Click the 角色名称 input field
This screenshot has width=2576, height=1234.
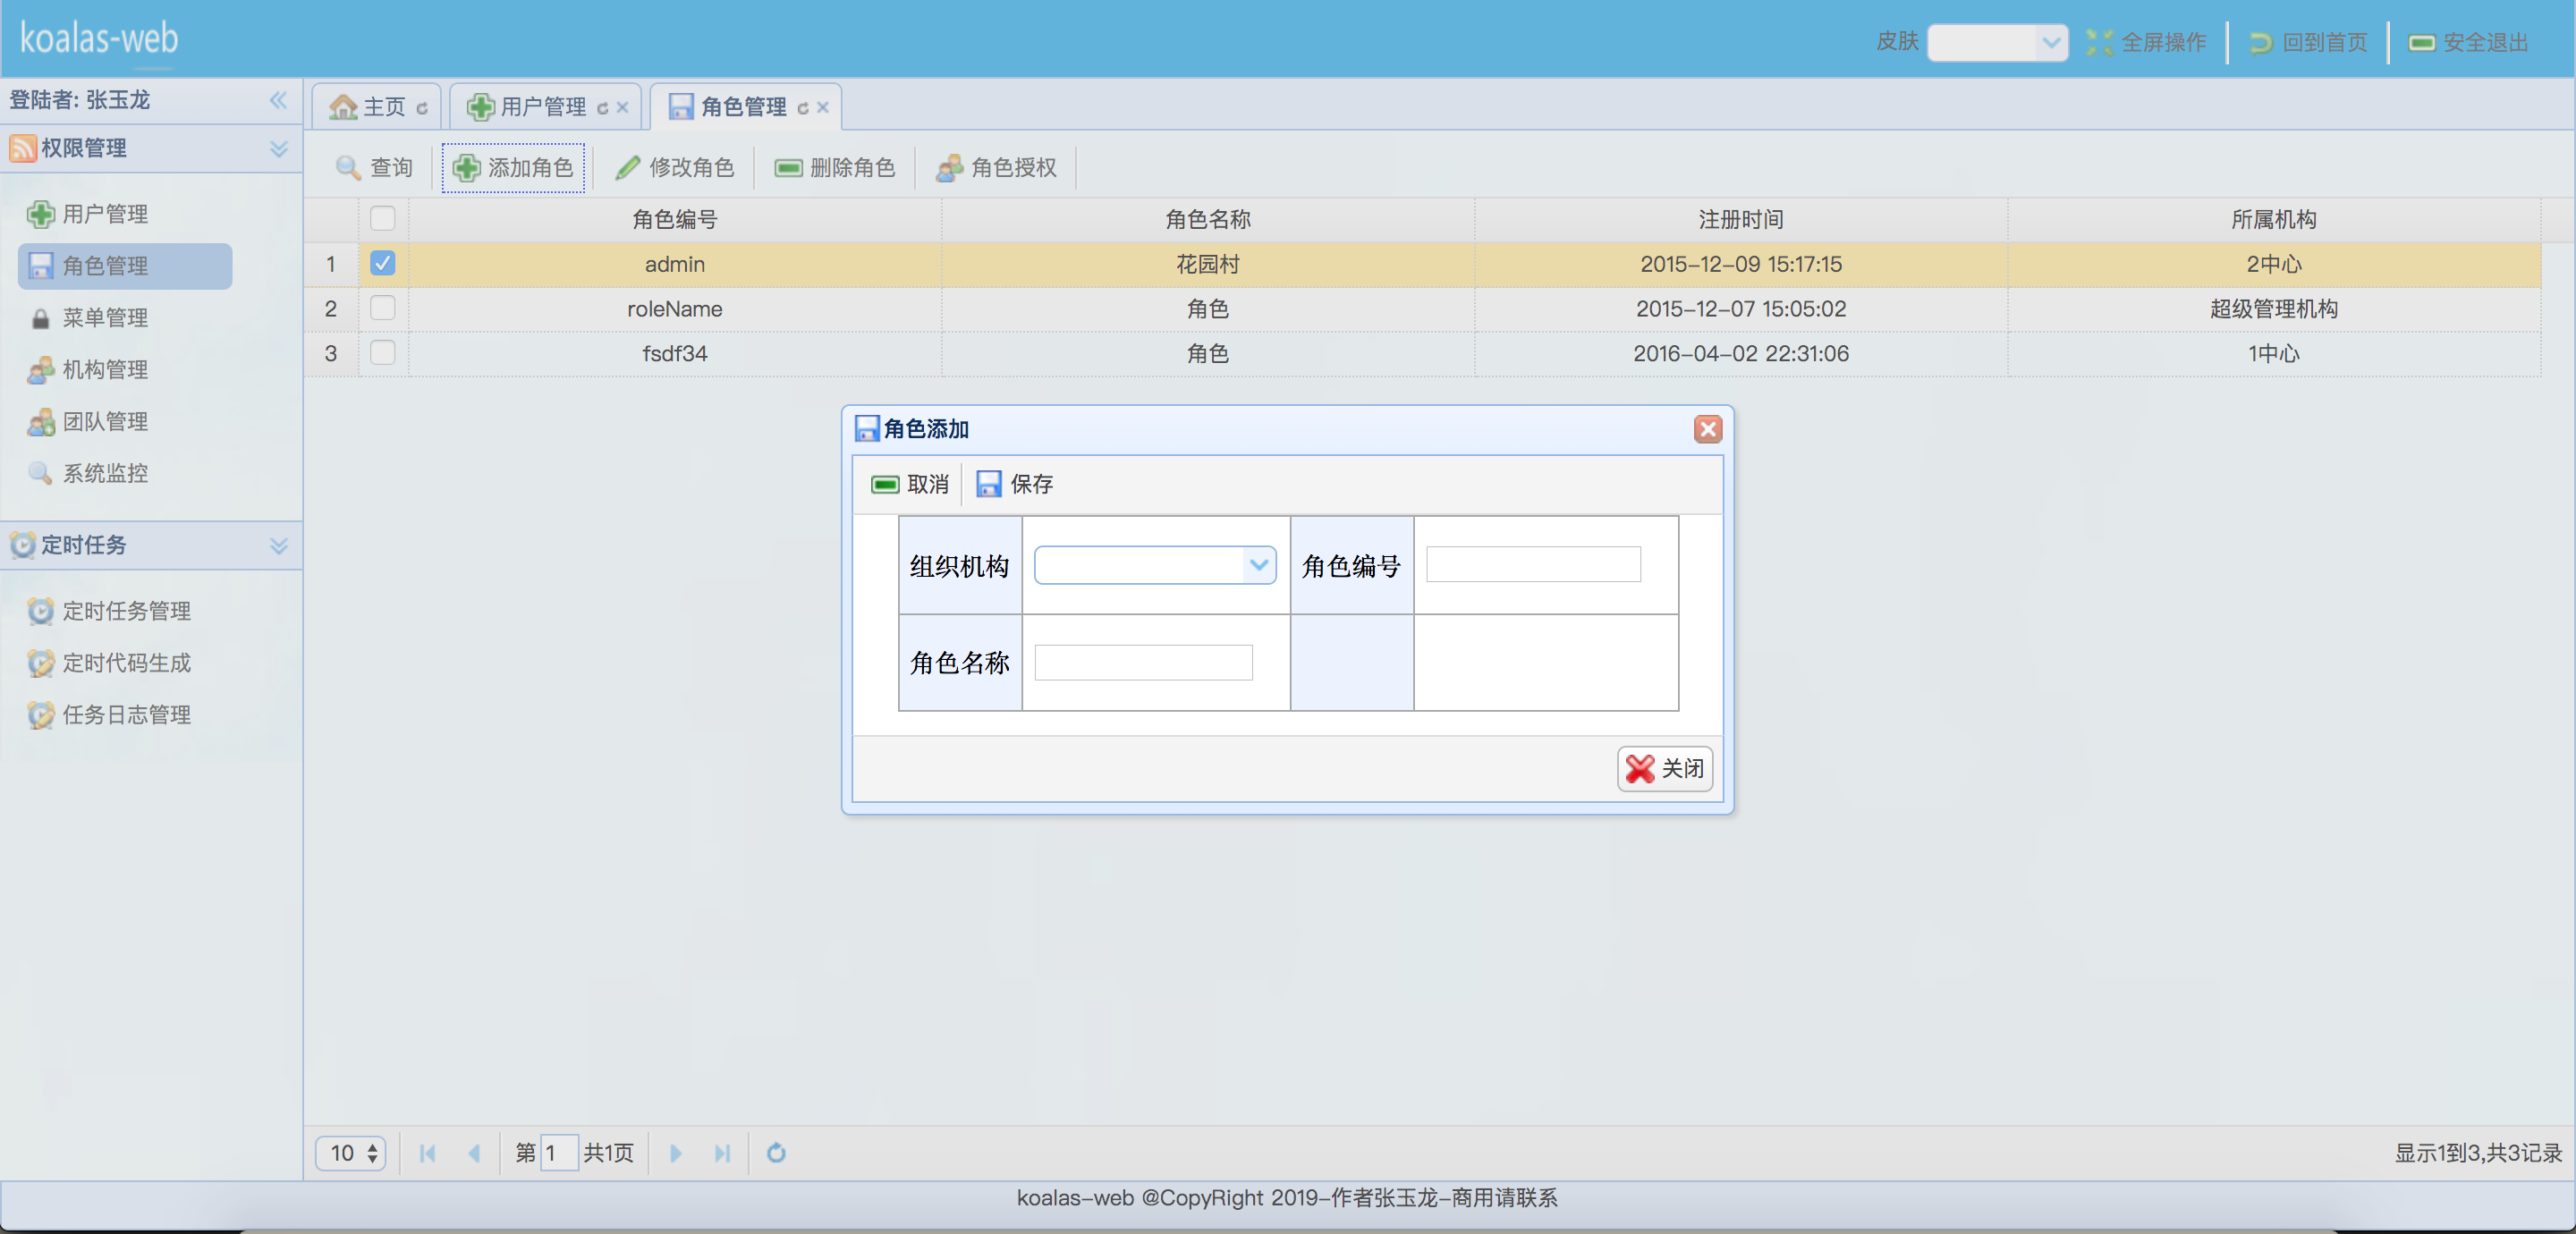(1143, 662)
